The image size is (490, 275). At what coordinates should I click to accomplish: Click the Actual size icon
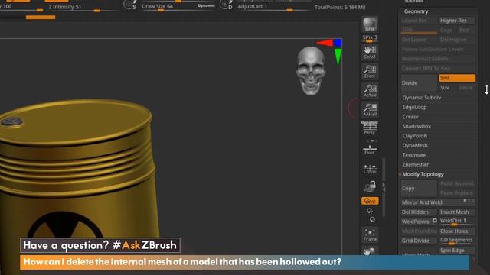pyautogui.click(x=370, y=91)
